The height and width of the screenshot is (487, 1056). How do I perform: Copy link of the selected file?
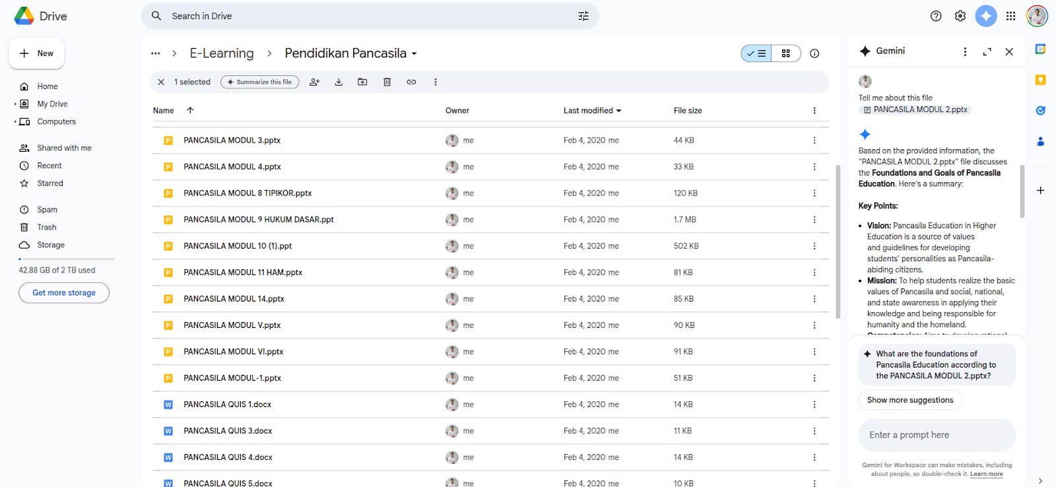point(411,82)
